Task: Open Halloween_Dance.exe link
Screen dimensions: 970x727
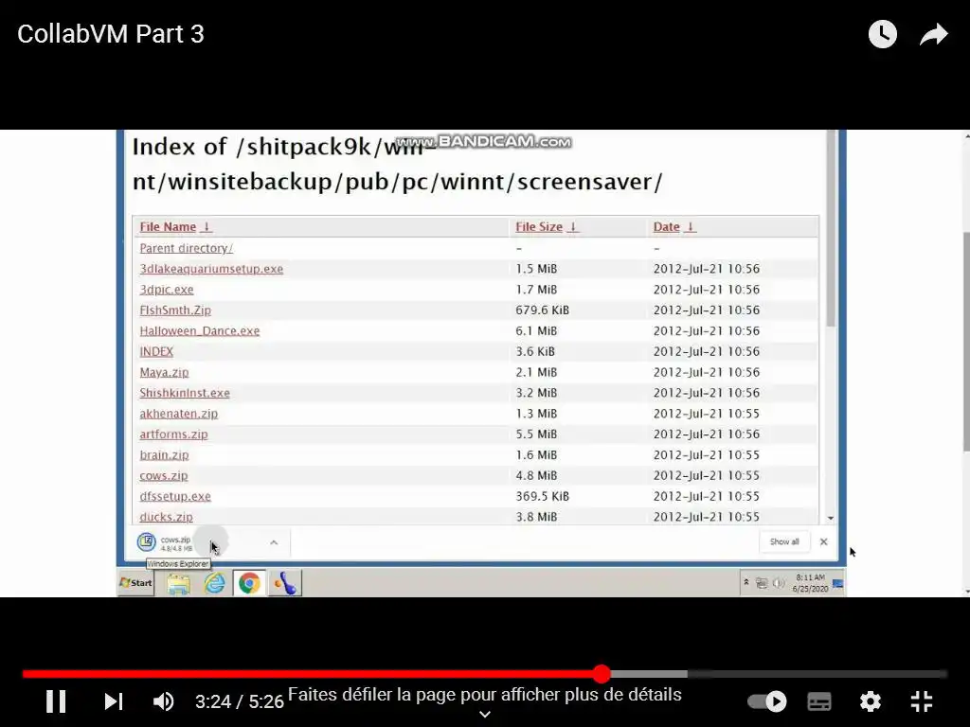Action: click(200, 330)
